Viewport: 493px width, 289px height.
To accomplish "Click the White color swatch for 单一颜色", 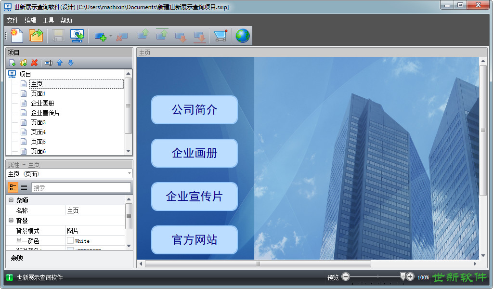I will coord(70,240).
